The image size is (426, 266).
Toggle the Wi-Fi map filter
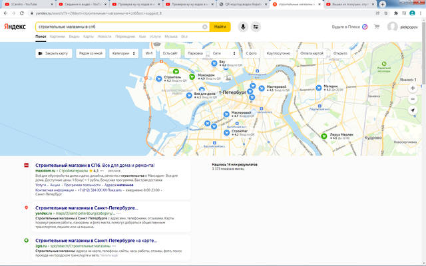(x=149, y=53)
